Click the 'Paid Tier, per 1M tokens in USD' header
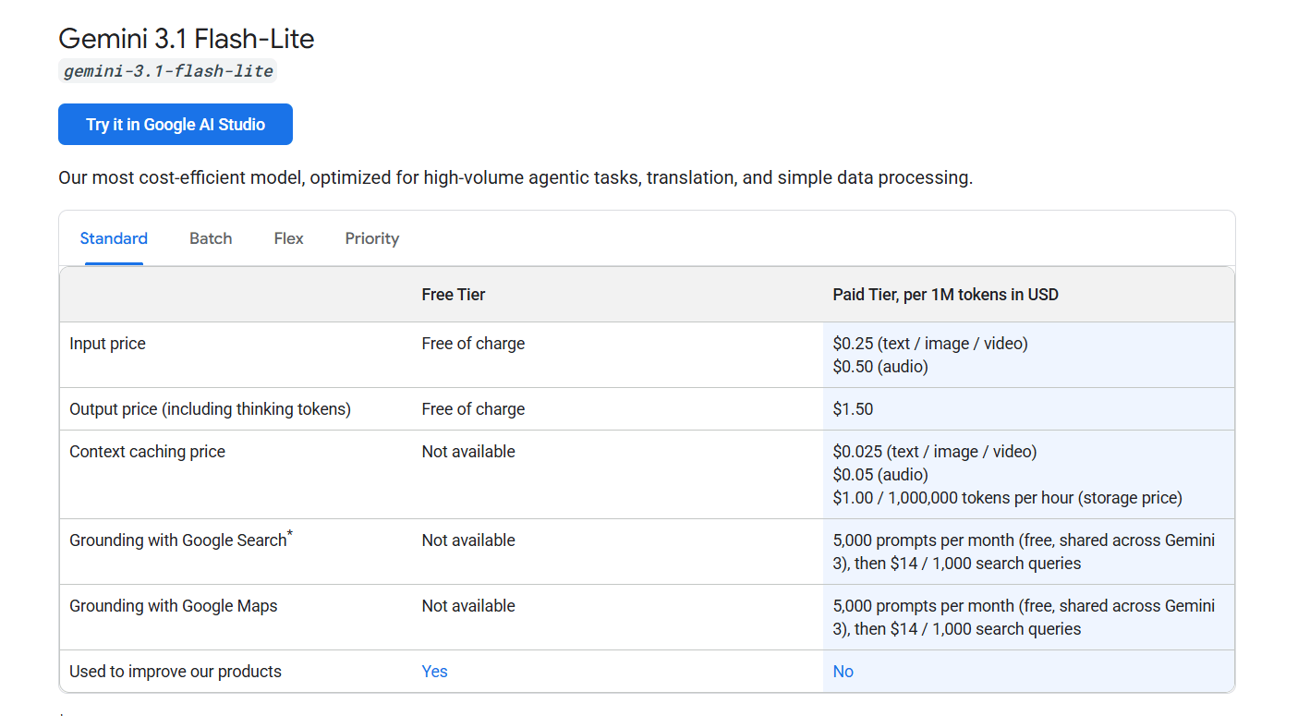1310x716 pixels. 946,295
